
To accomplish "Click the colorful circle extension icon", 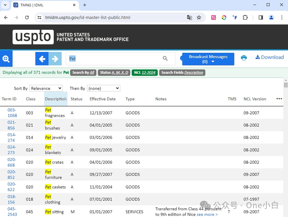I will 224,18.
